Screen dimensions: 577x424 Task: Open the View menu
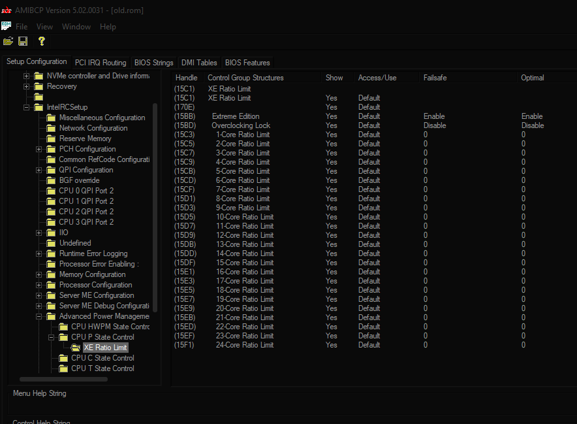click(44, 27)
